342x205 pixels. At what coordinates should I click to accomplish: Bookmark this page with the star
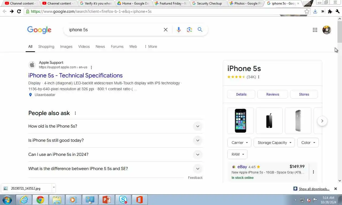[307, 11]
